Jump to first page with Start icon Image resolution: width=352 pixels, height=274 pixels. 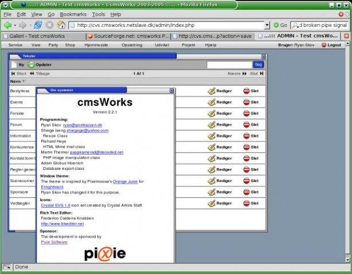13,73
